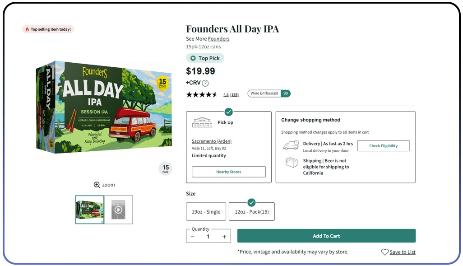This screenshot has height=266, width=463.
Task: Open the Sacramento (Arden) store link
Action: pos(211,141)
